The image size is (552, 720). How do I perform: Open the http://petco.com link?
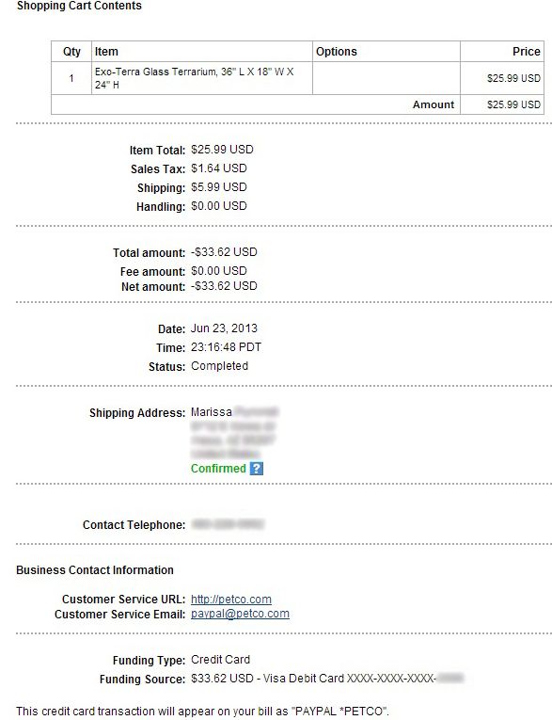click(230, 600)
